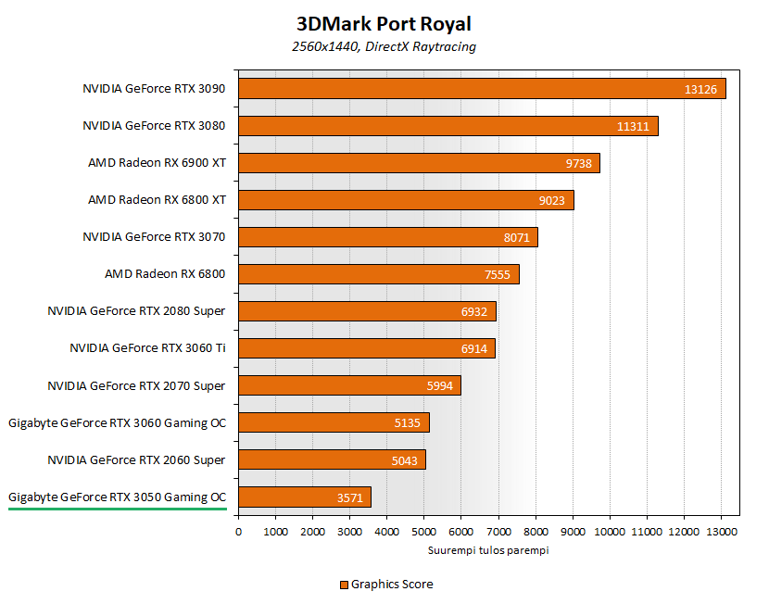Click the score value 6914
The image size is (769, 604).
pyautogui.click(x=474, y=349)
